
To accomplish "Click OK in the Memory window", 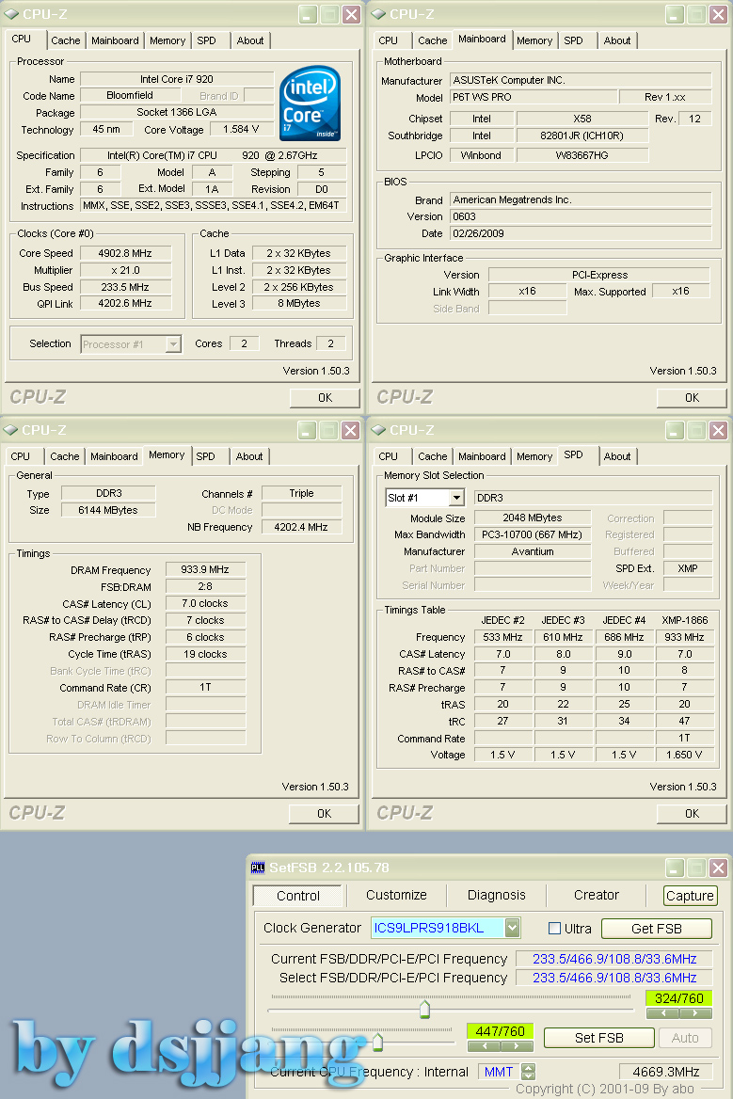I will [325, 814].
